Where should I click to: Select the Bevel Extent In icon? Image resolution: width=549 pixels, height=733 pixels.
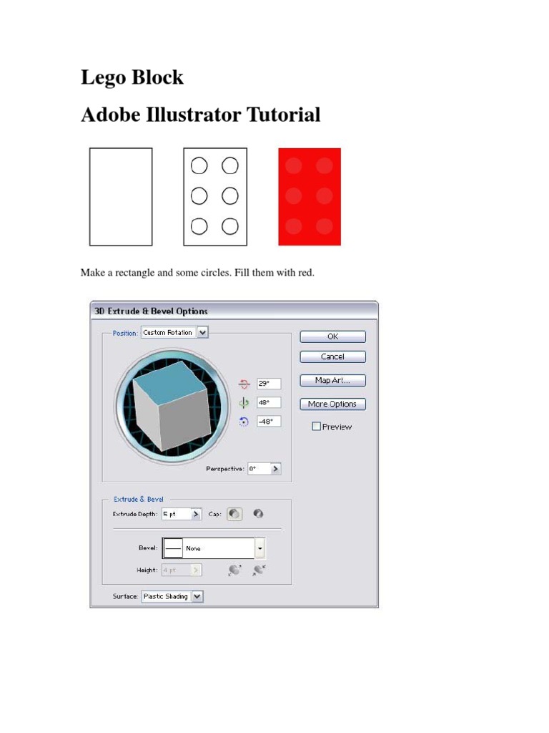coord(259,570)
